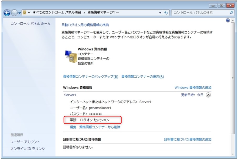238x159 pixels.
Task: Click the search magnifier icon
Action: pos(231,13)
